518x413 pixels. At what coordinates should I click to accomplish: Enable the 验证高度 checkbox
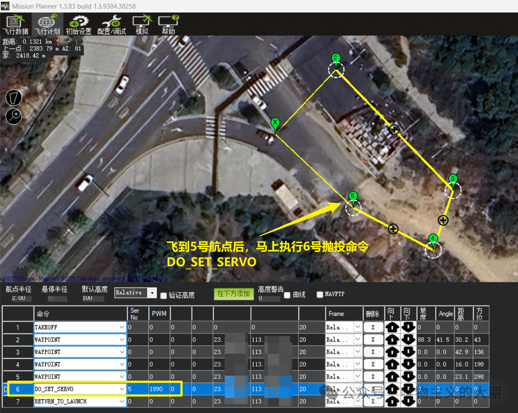(x=163, y=295)
